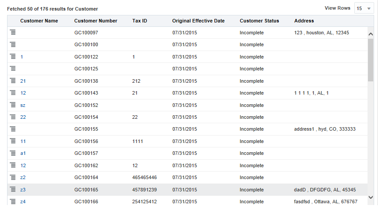Viewport: 379px width, 209px height.
Task: Open customer link sz
Action: [x=23, y=105]
